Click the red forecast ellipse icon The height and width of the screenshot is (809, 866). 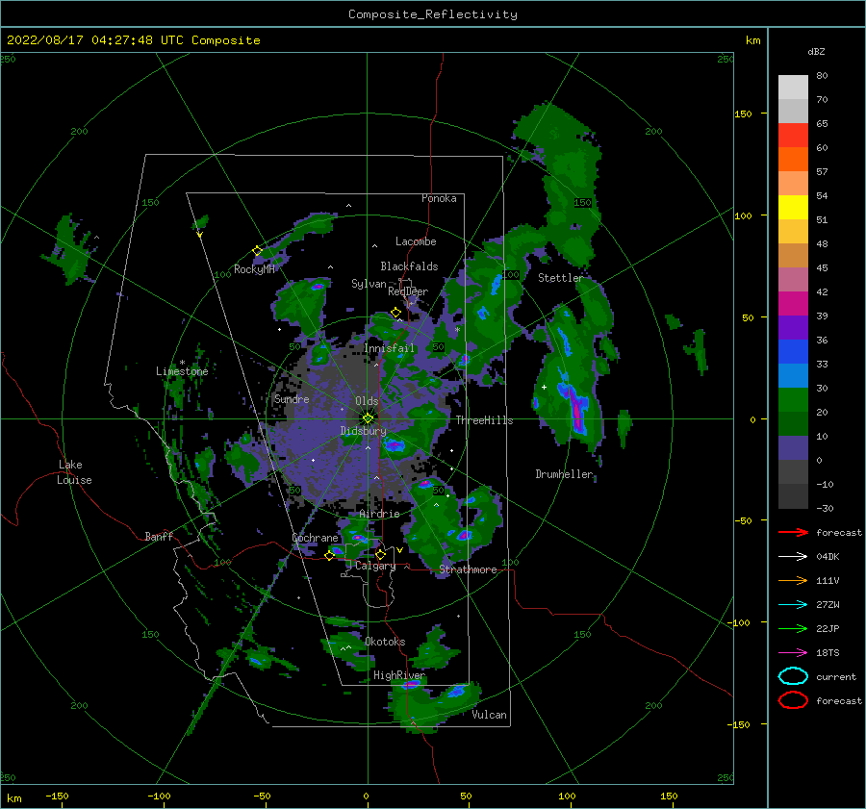[793, 700]
